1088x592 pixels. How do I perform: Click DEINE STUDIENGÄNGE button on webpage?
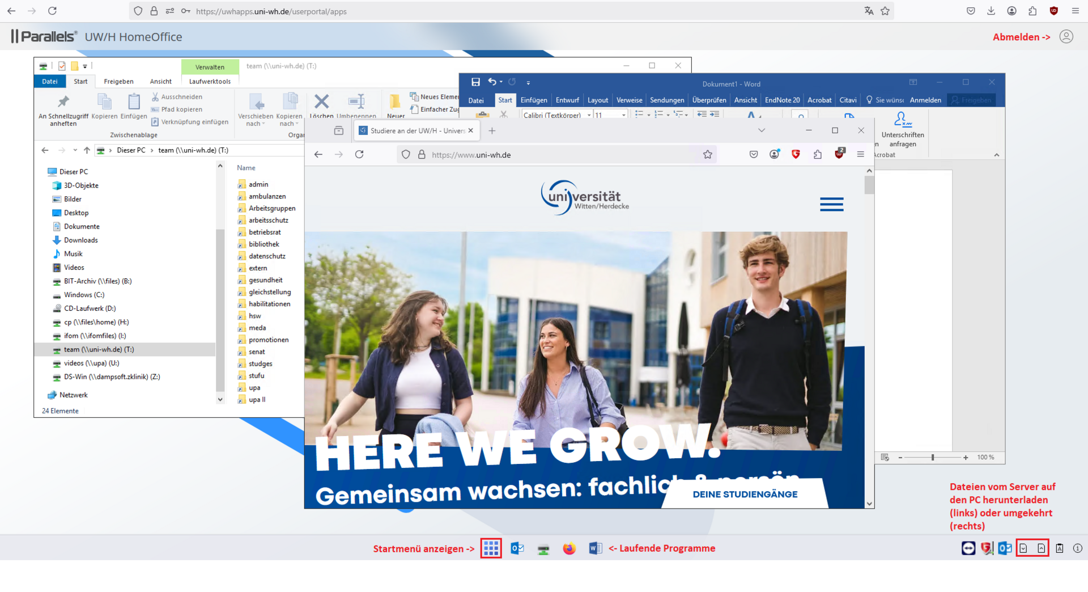[745, 494]
